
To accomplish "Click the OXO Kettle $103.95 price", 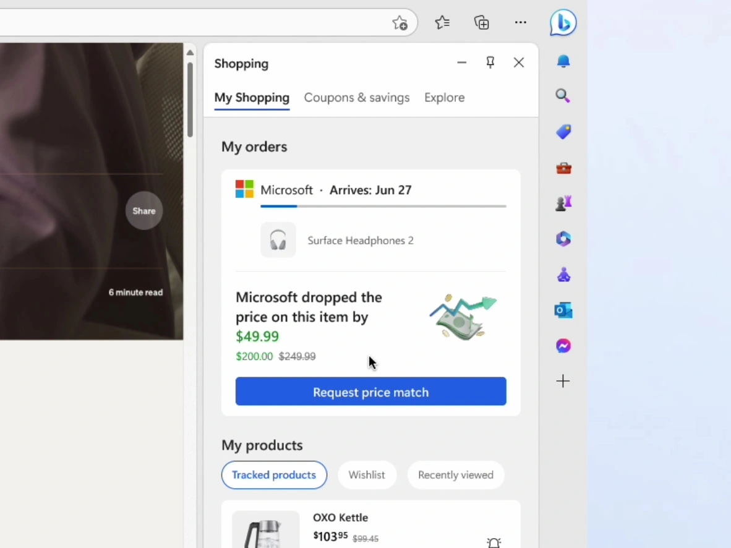I will tap(330, 536).
